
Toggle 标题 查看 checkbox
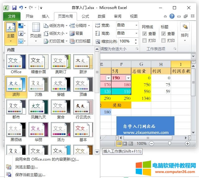click(163, 33)
